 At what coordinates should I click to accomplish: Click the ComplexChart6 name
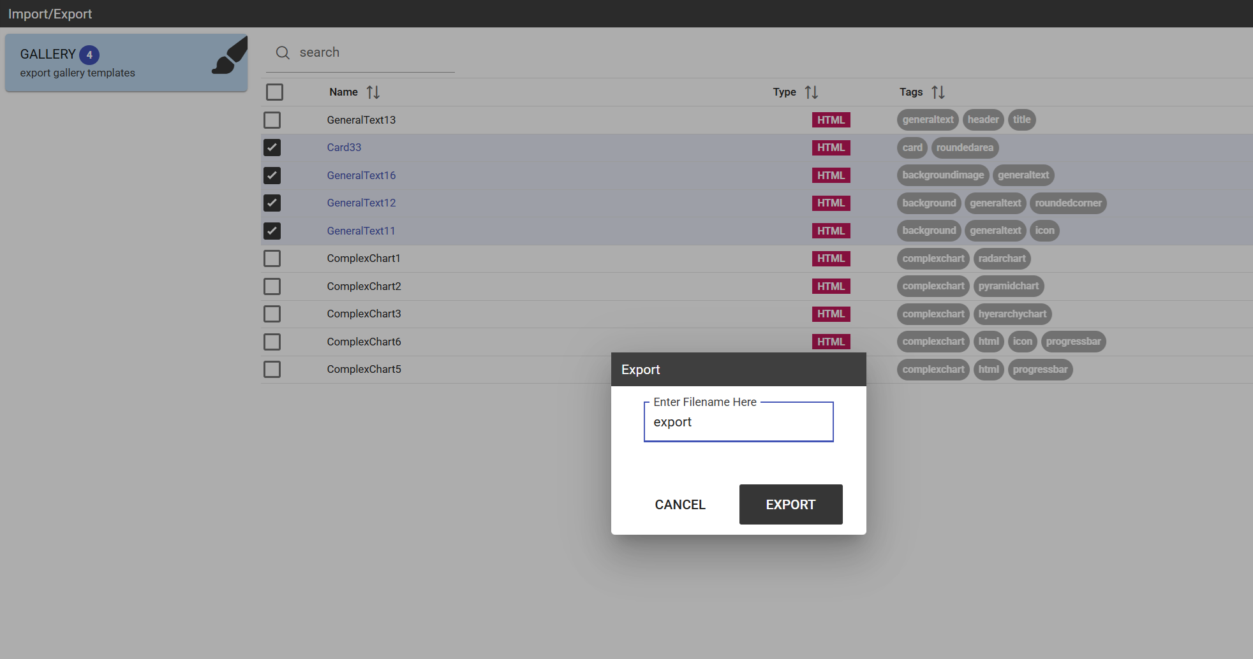coord(364,342)
